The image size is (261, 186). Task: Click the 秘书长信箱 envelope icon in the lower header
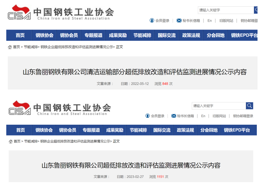pyautogui.click(x=173, y=116)
